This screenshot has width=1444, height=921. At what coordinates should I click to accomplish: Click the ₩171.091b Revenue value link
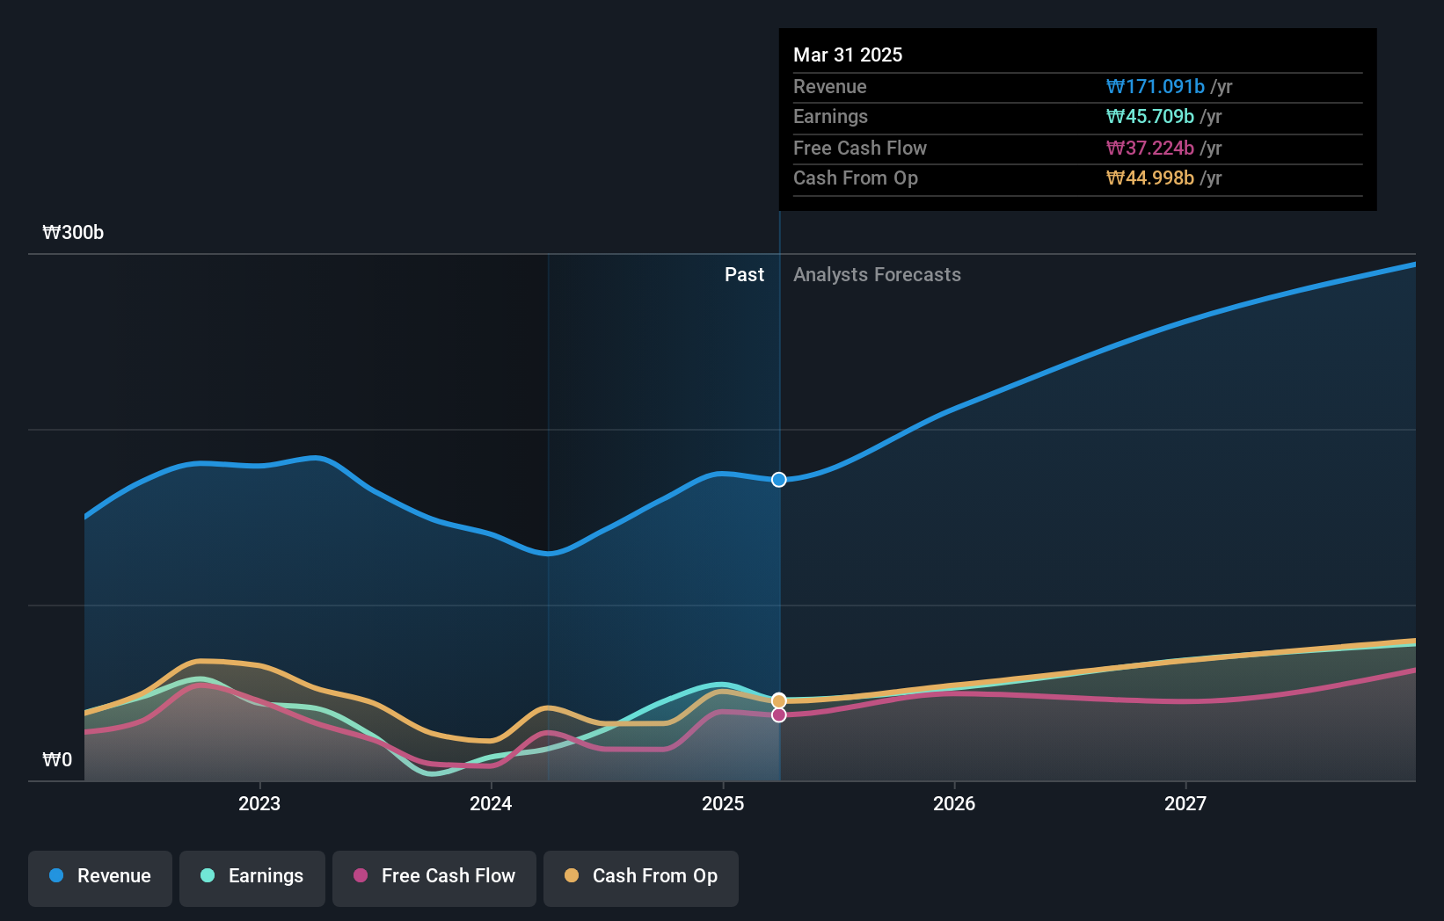coord(1155,86)
